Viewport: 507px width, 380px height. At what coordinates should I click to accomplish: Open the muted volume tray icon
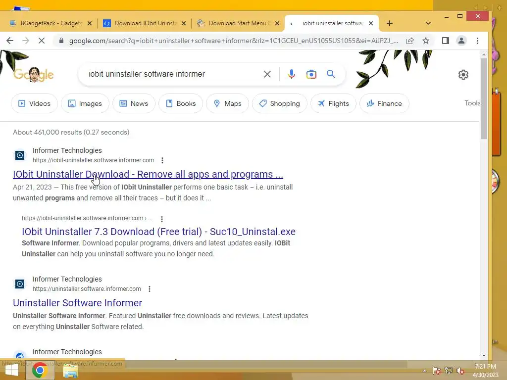460,371
